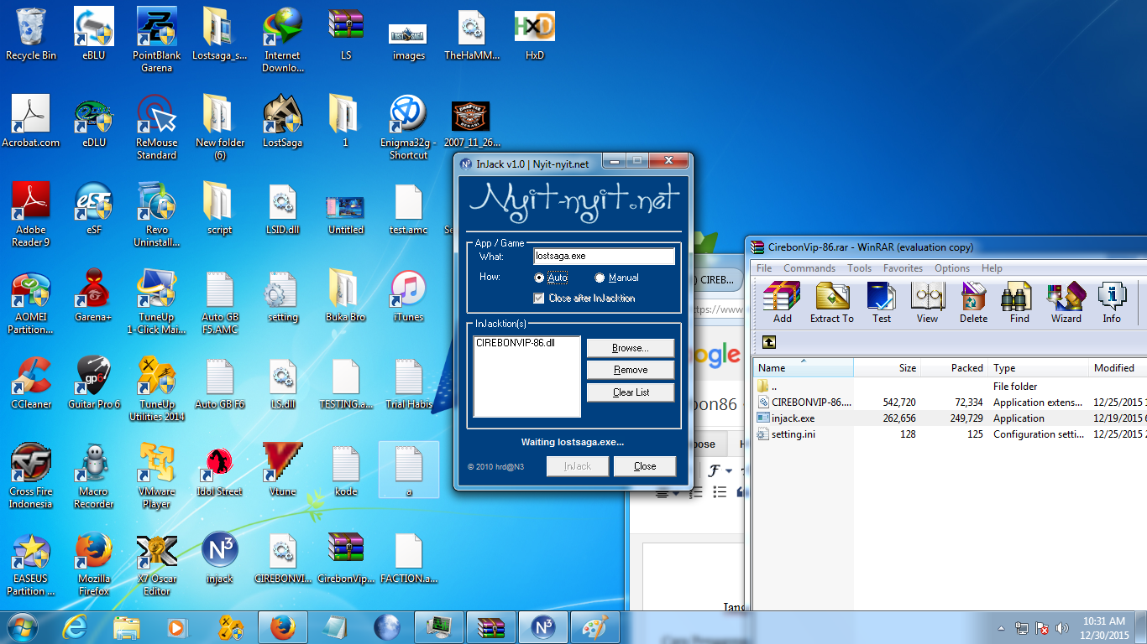Open the File menu in WinRAR
The height and width of the screenshot is (644, 1147).
(x=764, y=268)
